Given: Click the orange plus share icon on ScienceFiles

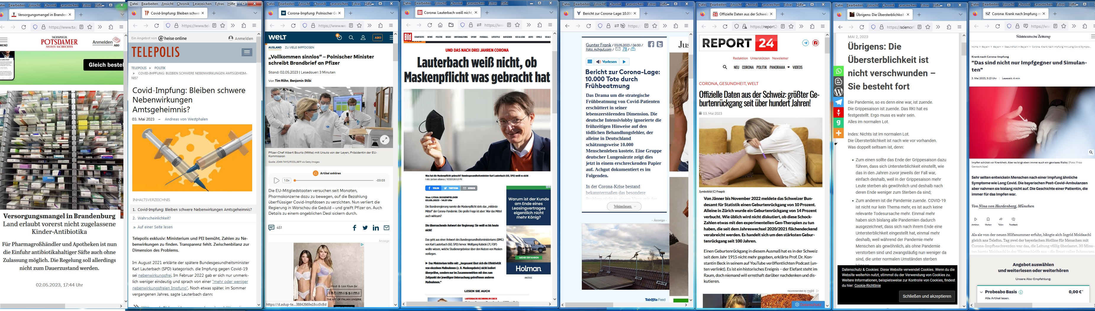Looking at the screenshot, I should [838, 133].
